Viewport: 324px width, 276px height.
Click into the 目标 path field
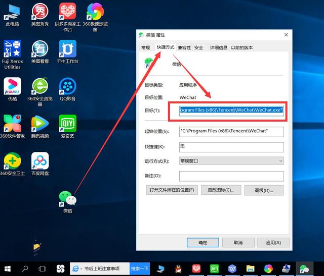pos(231,110)
